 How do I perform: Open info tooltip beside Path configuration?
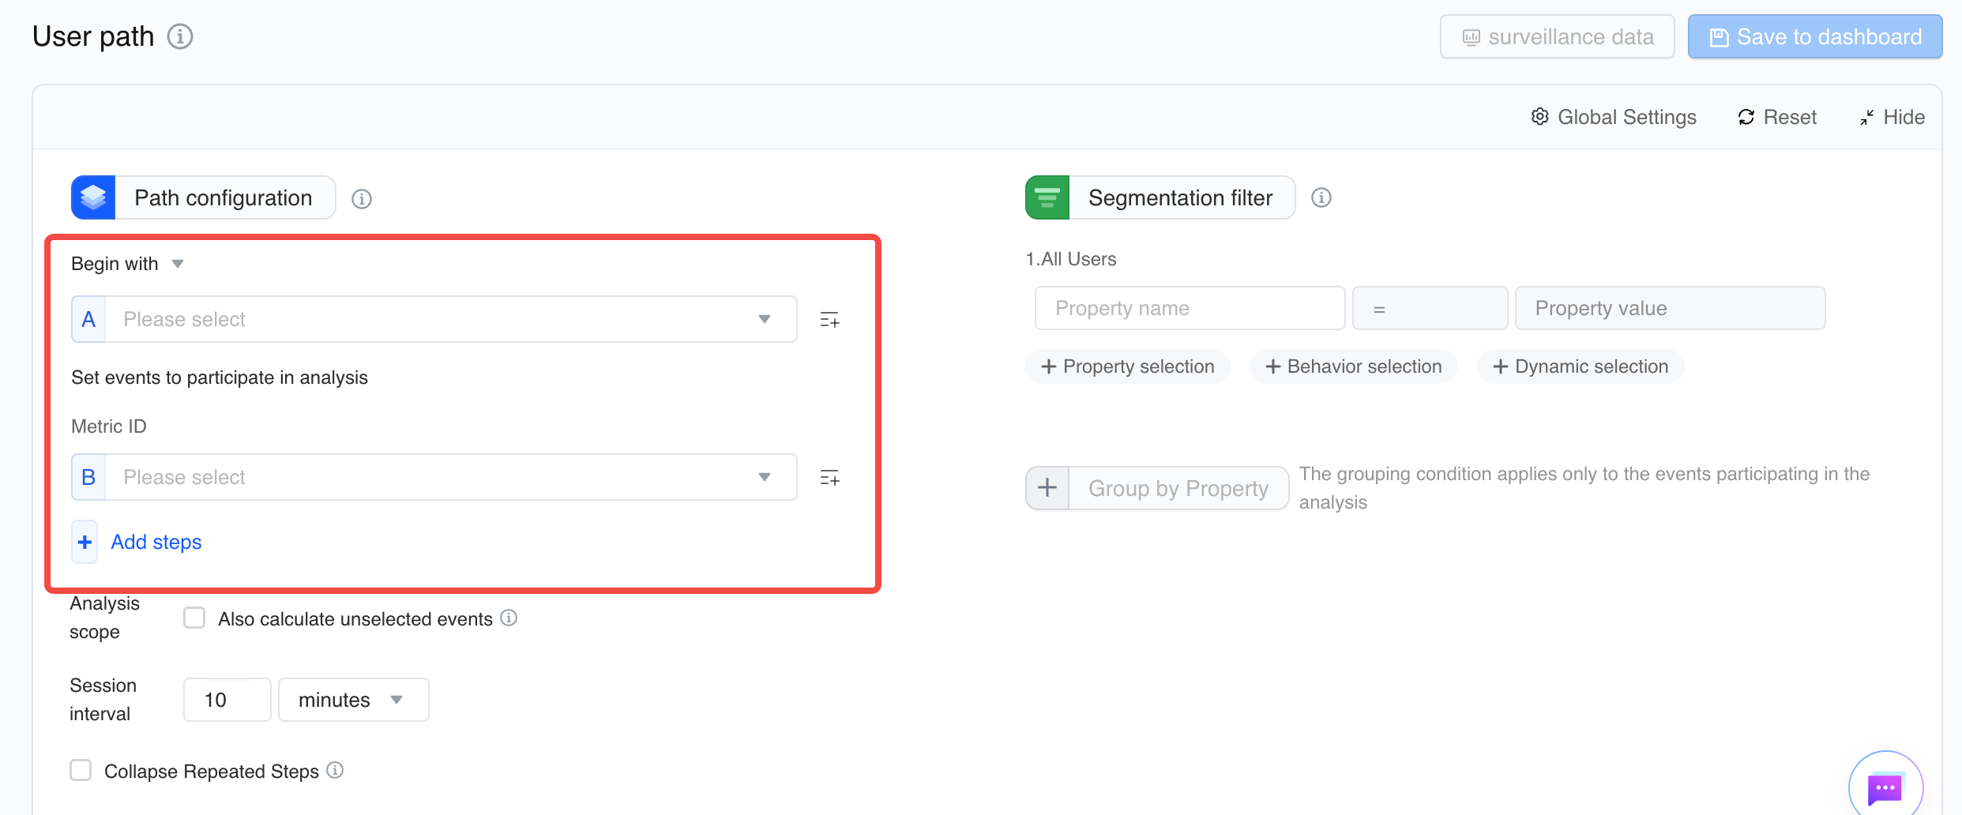[x=362, y=199]
